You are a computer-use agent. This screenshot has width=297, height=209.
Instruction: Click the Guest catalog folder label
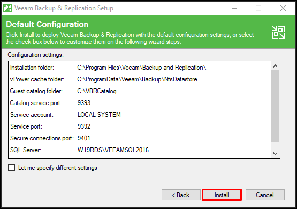[36, 91]
